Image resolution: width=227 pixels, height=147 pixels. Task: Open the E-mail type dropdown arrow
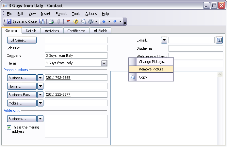coord(164,40)
